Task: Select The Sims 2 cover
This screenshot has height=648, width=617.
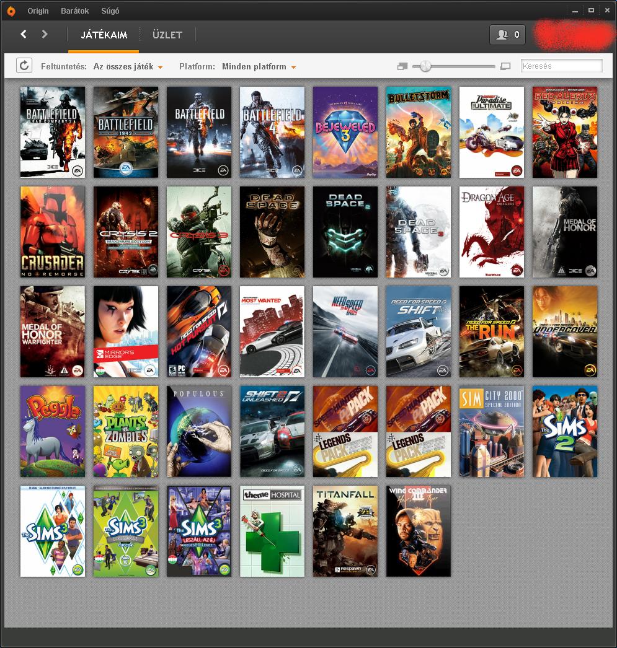Action: click(565, 431)
